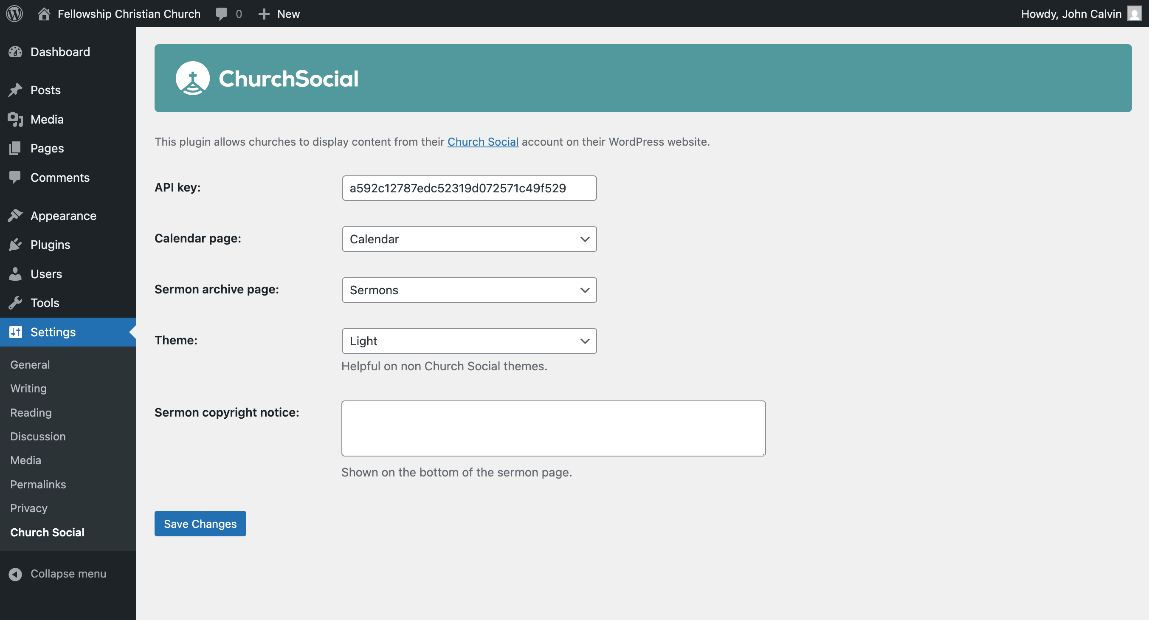This screenshot has height=620, width=1149.
Task: Click the Pages sidebar icon
Action: [x=15, y=148]
